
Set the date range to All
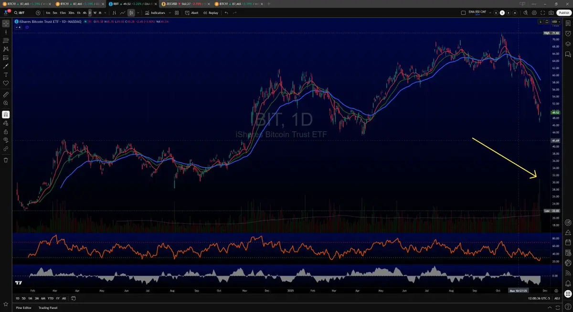[64, 298]
